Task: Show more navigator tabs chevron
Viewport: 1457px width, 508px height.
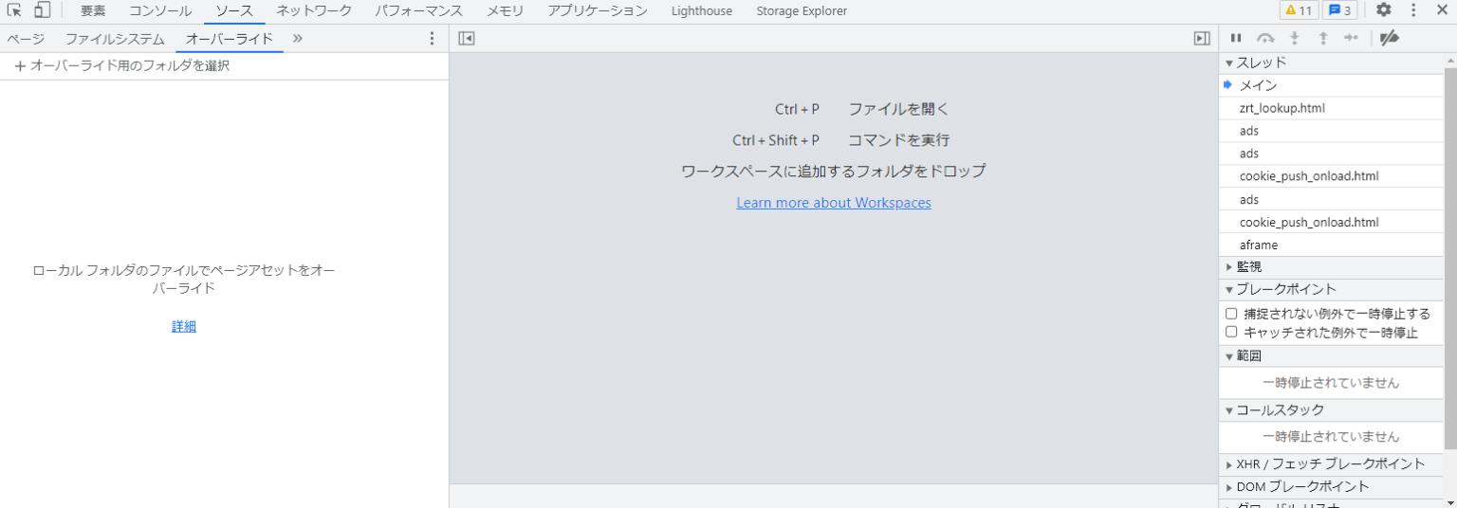Action: pyautogui.click(x=298, y=39)
